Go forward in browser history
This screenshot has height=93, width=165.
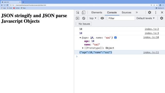coord(5,5)
